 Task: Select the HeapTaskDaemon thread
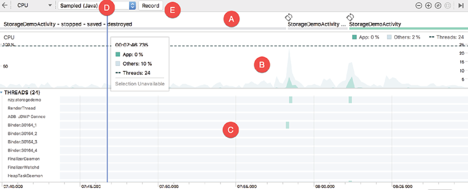click(x=234, y=175)
